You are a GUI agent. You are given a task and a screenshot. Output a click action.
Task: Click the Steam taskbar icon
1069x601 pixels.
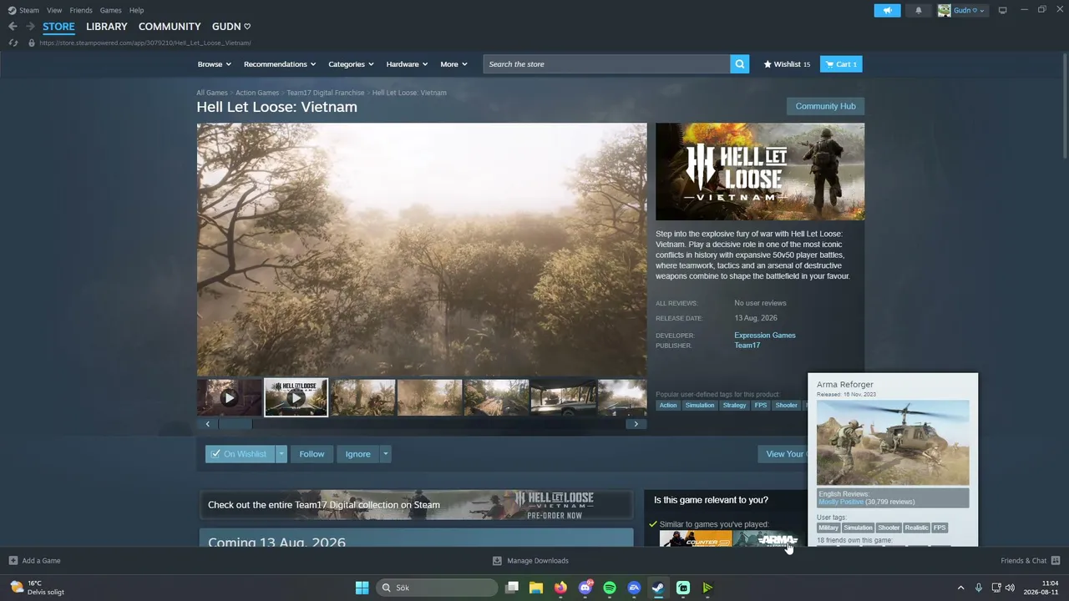[658, 588]
